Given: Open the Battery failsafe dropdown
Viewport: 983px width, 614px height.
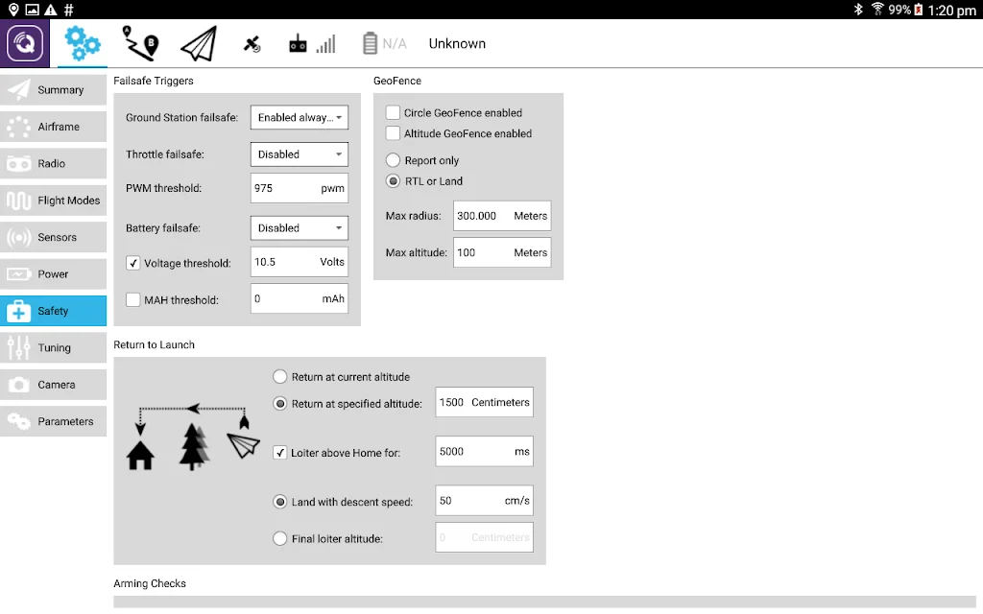Looking at the screenshot, I should [300, 228].
